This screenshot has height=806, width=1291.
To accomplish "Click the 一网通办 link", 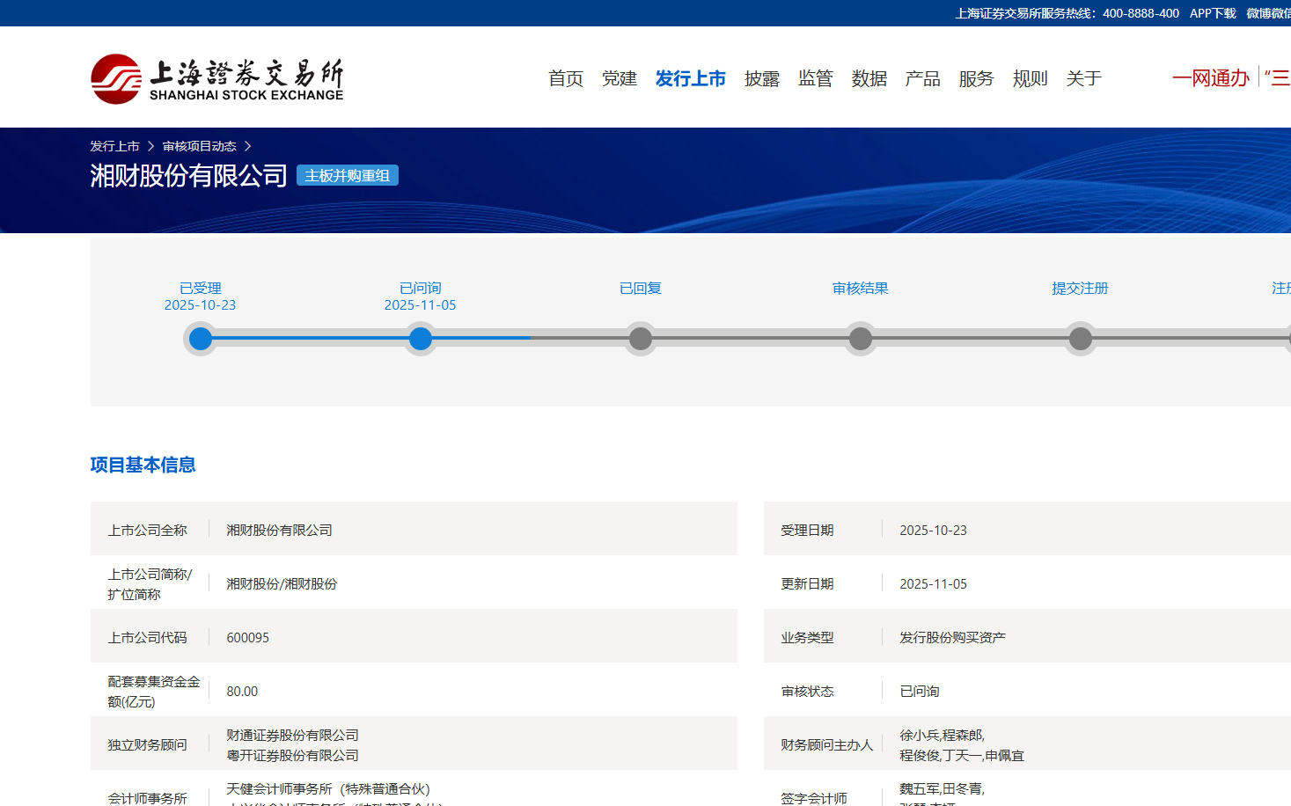I will click(1210, 78).
